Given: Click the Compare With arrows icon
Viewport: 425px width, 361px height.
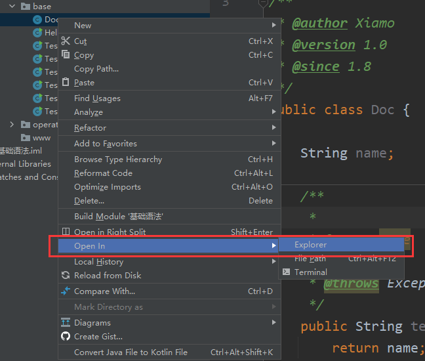Looking at the screenshot, I should click(x=66, y=291).
